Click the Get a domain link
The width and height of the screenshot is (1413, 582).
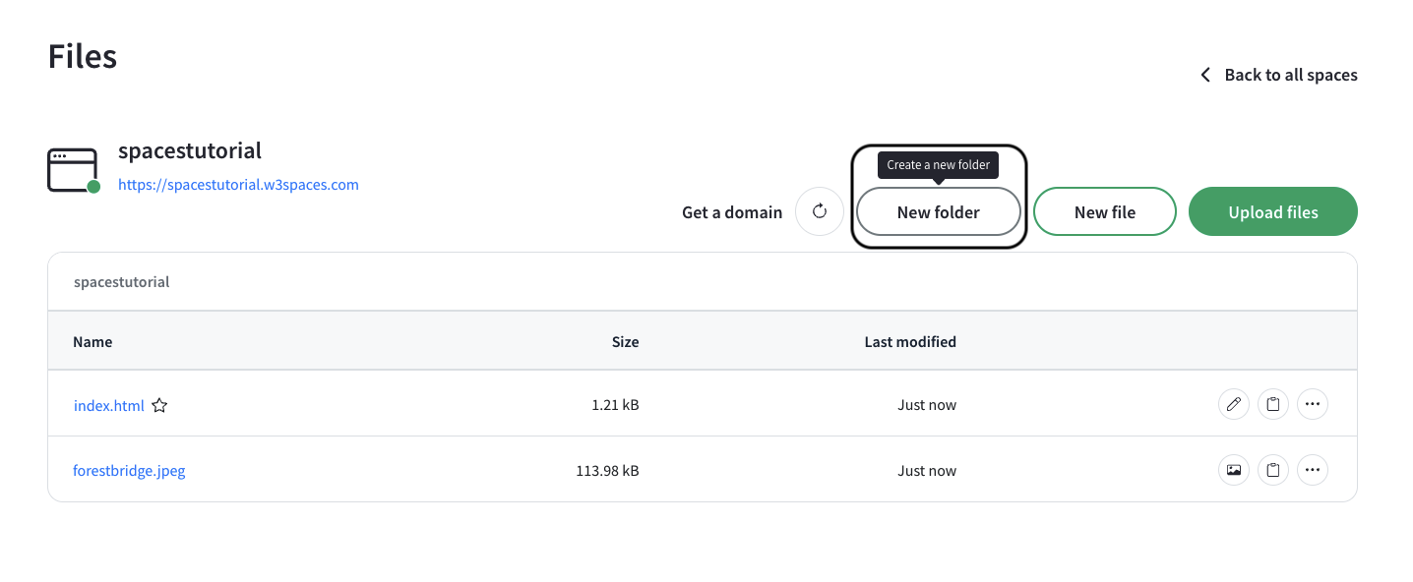tap(732, 211)
